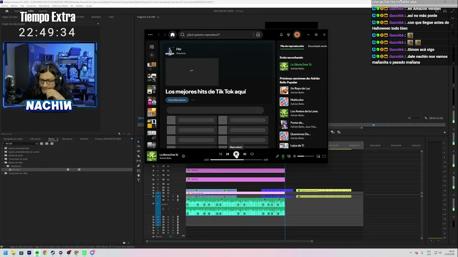Go to Spotify Home
This screenshot has width=458, height=257.
[x=172, y=35]
